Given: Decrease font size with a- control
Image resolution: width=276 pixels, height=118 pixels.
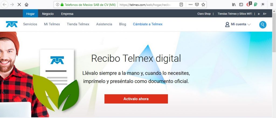Looking at the screenshot, I should tap(259, 14).
